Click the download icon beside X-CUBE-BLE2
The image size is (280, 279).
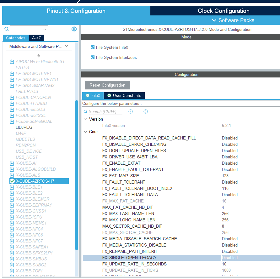pyautogui.click(x=12, y=193)
